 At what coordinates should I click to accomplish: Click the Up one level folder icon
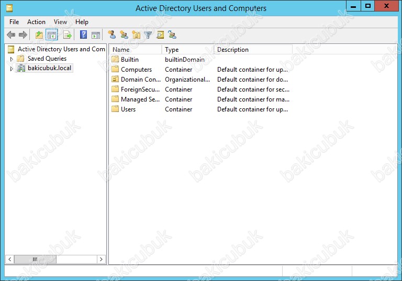[39, 35]
